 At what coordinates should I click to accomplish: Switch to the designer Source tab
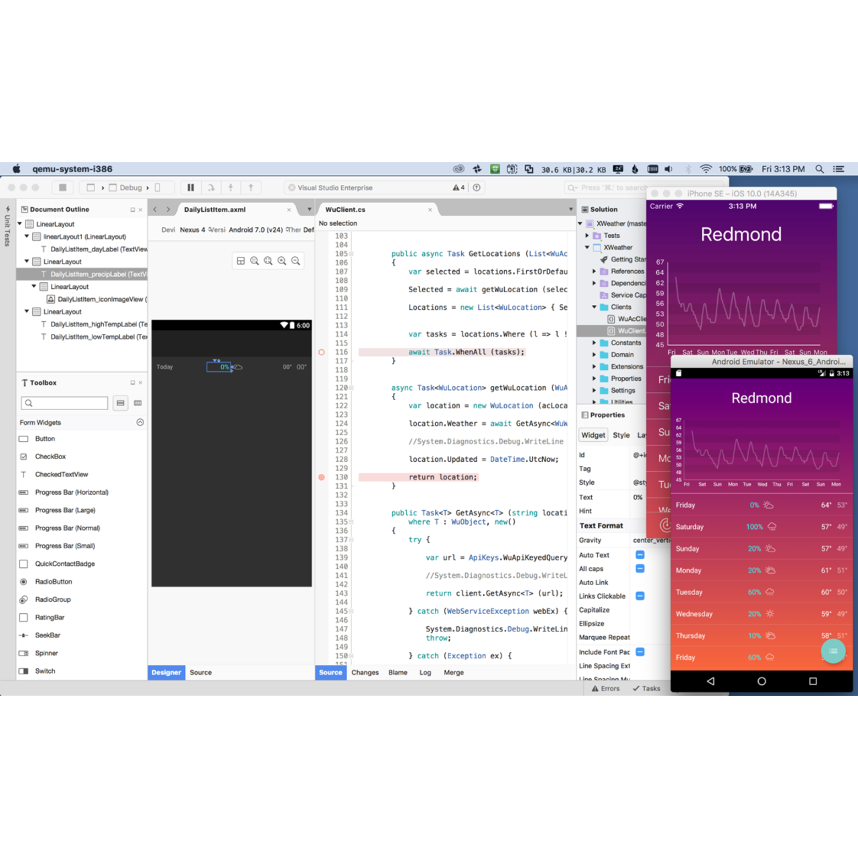200,672
